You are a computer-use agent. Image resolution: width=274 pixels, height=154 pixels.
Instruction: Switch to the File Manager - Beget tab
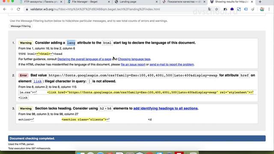coord(88,2)
